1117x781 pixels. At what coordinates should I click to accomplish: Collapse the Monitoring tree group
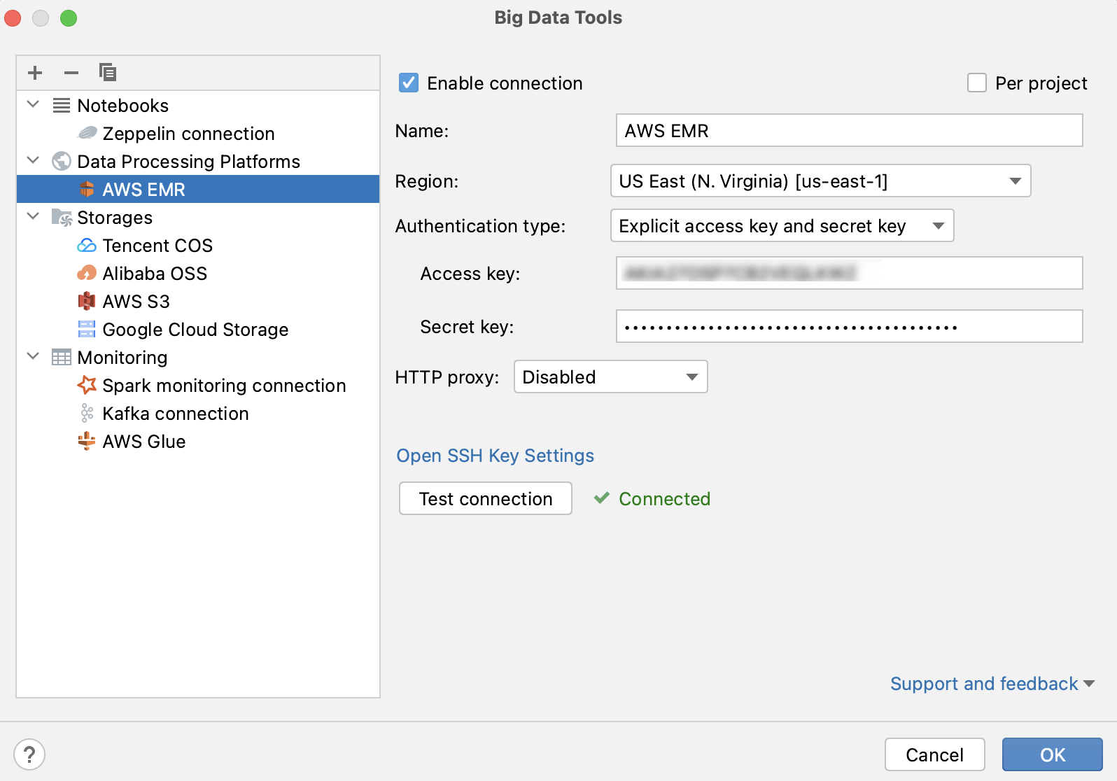33,356
